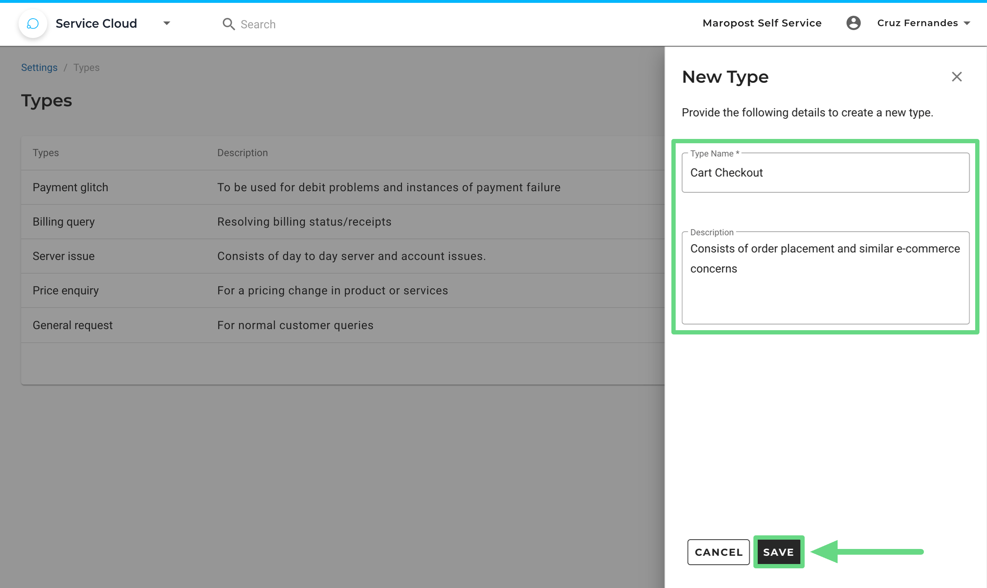This screenshot has height=588, width=987.
Task: Open Maropost Self Service link
Action: pos(761,23)
